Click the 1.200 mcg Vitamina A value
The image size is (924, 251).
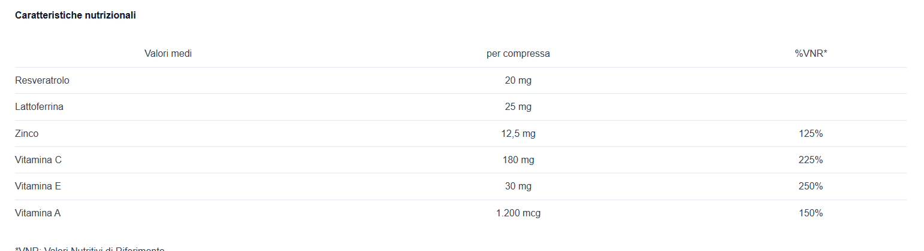tap(518, 213)
